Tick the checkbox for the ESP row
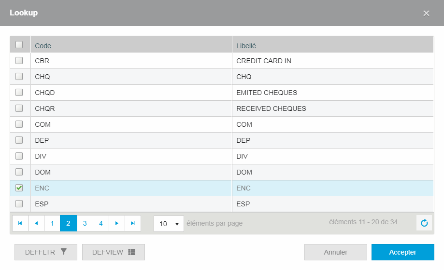444x270 pixels. click(19, 204)
